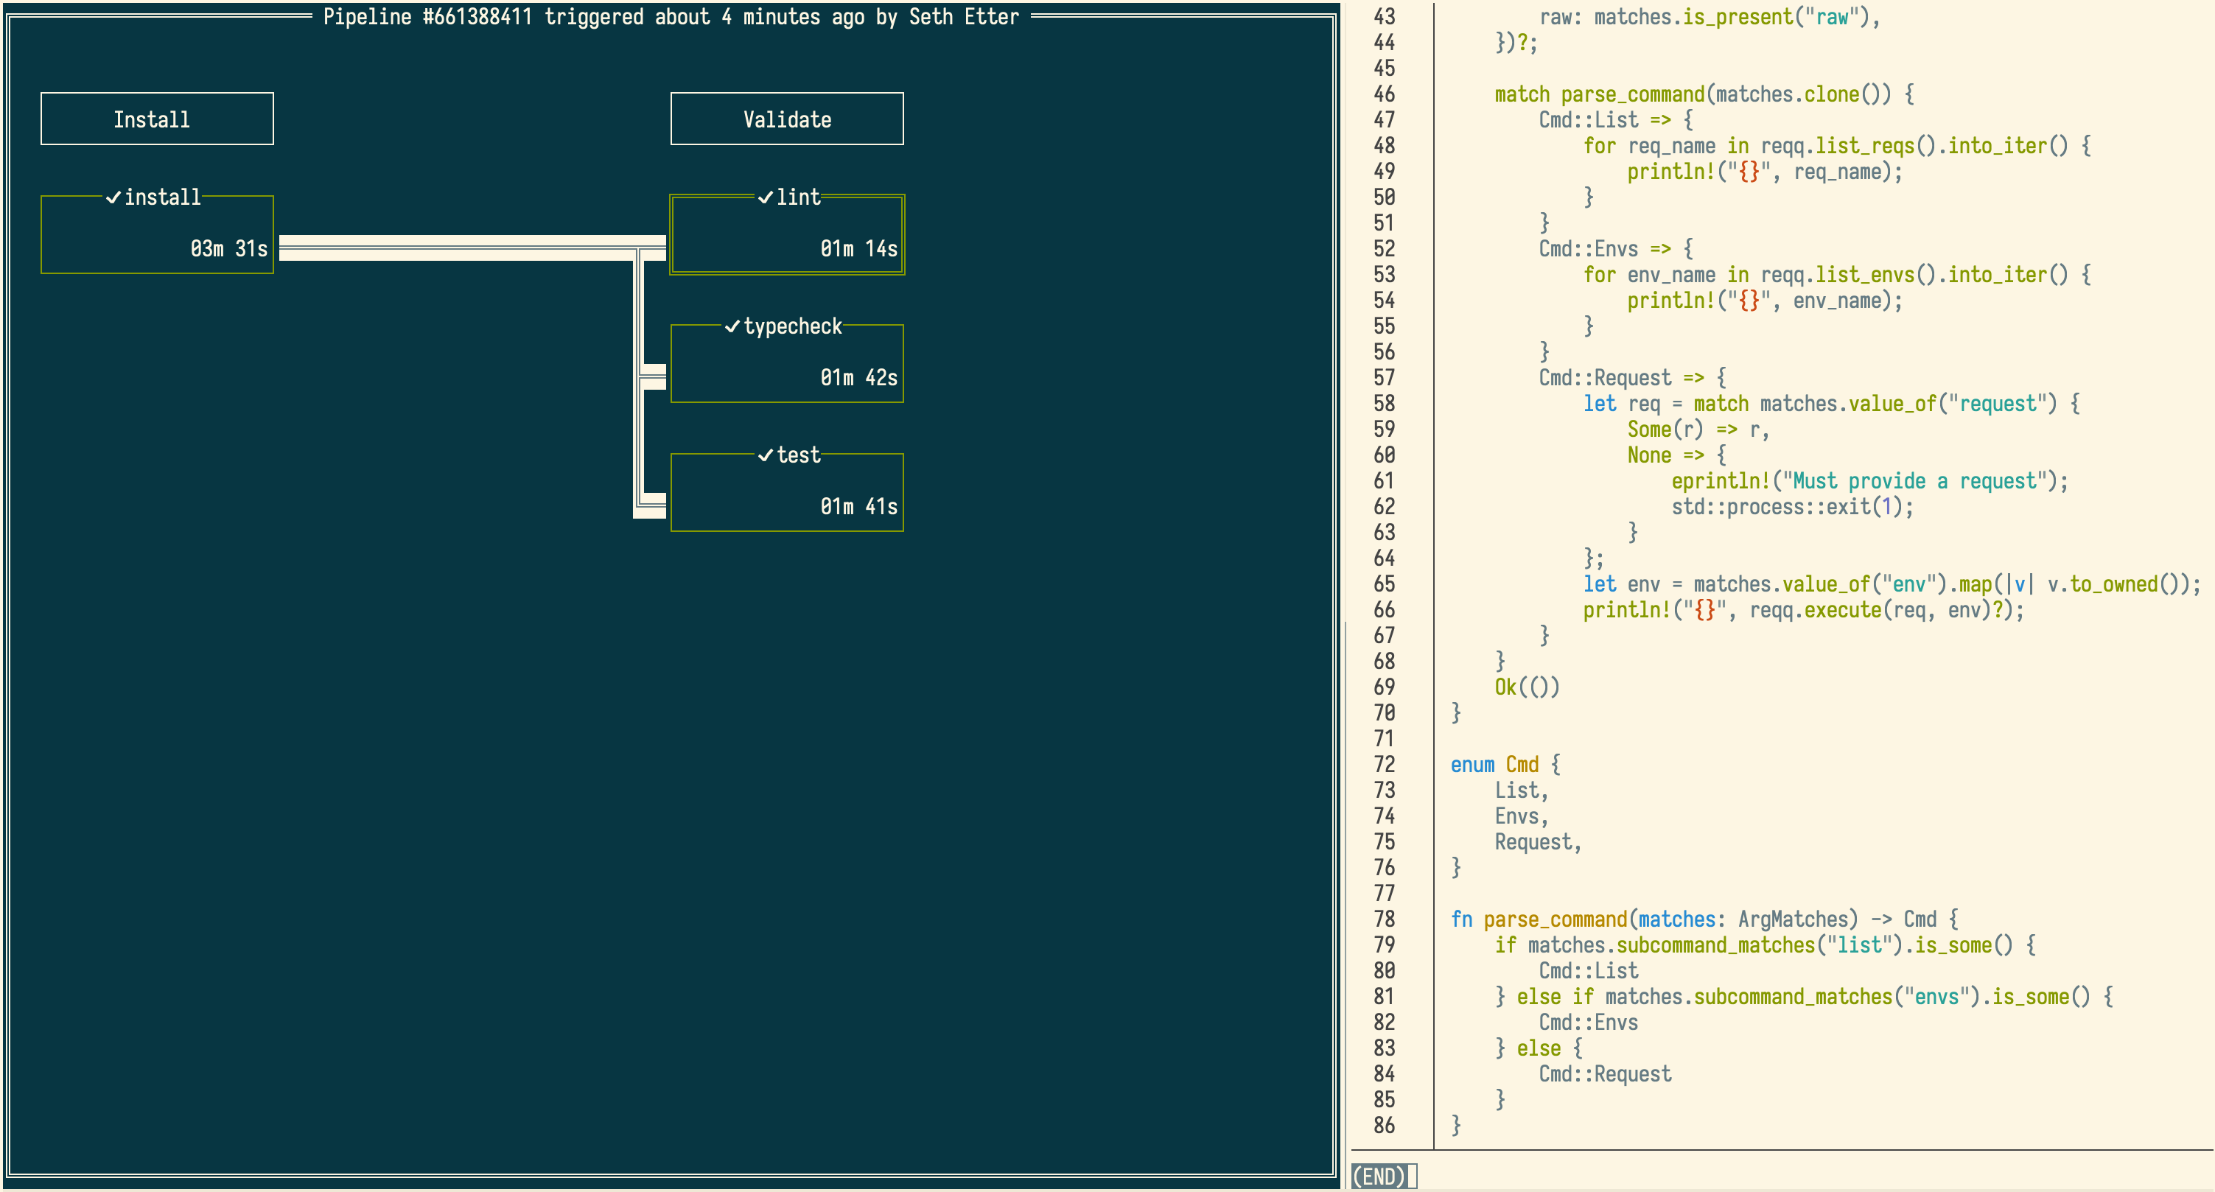The height and width of the screenshot is (1192, 2215).
Task: Select the Validate stage header box
Action: pyautogui.click(x=786, y=119)
